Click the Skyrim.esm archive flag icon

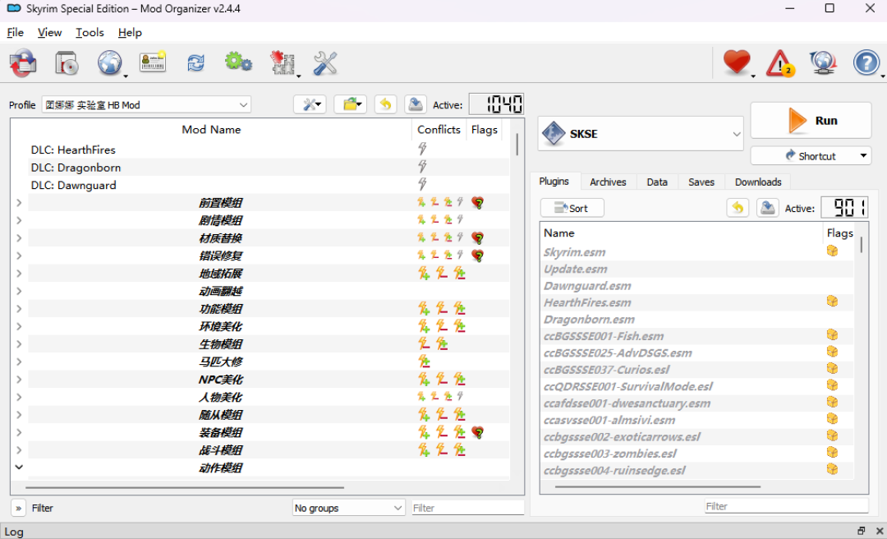coord(832,251)
